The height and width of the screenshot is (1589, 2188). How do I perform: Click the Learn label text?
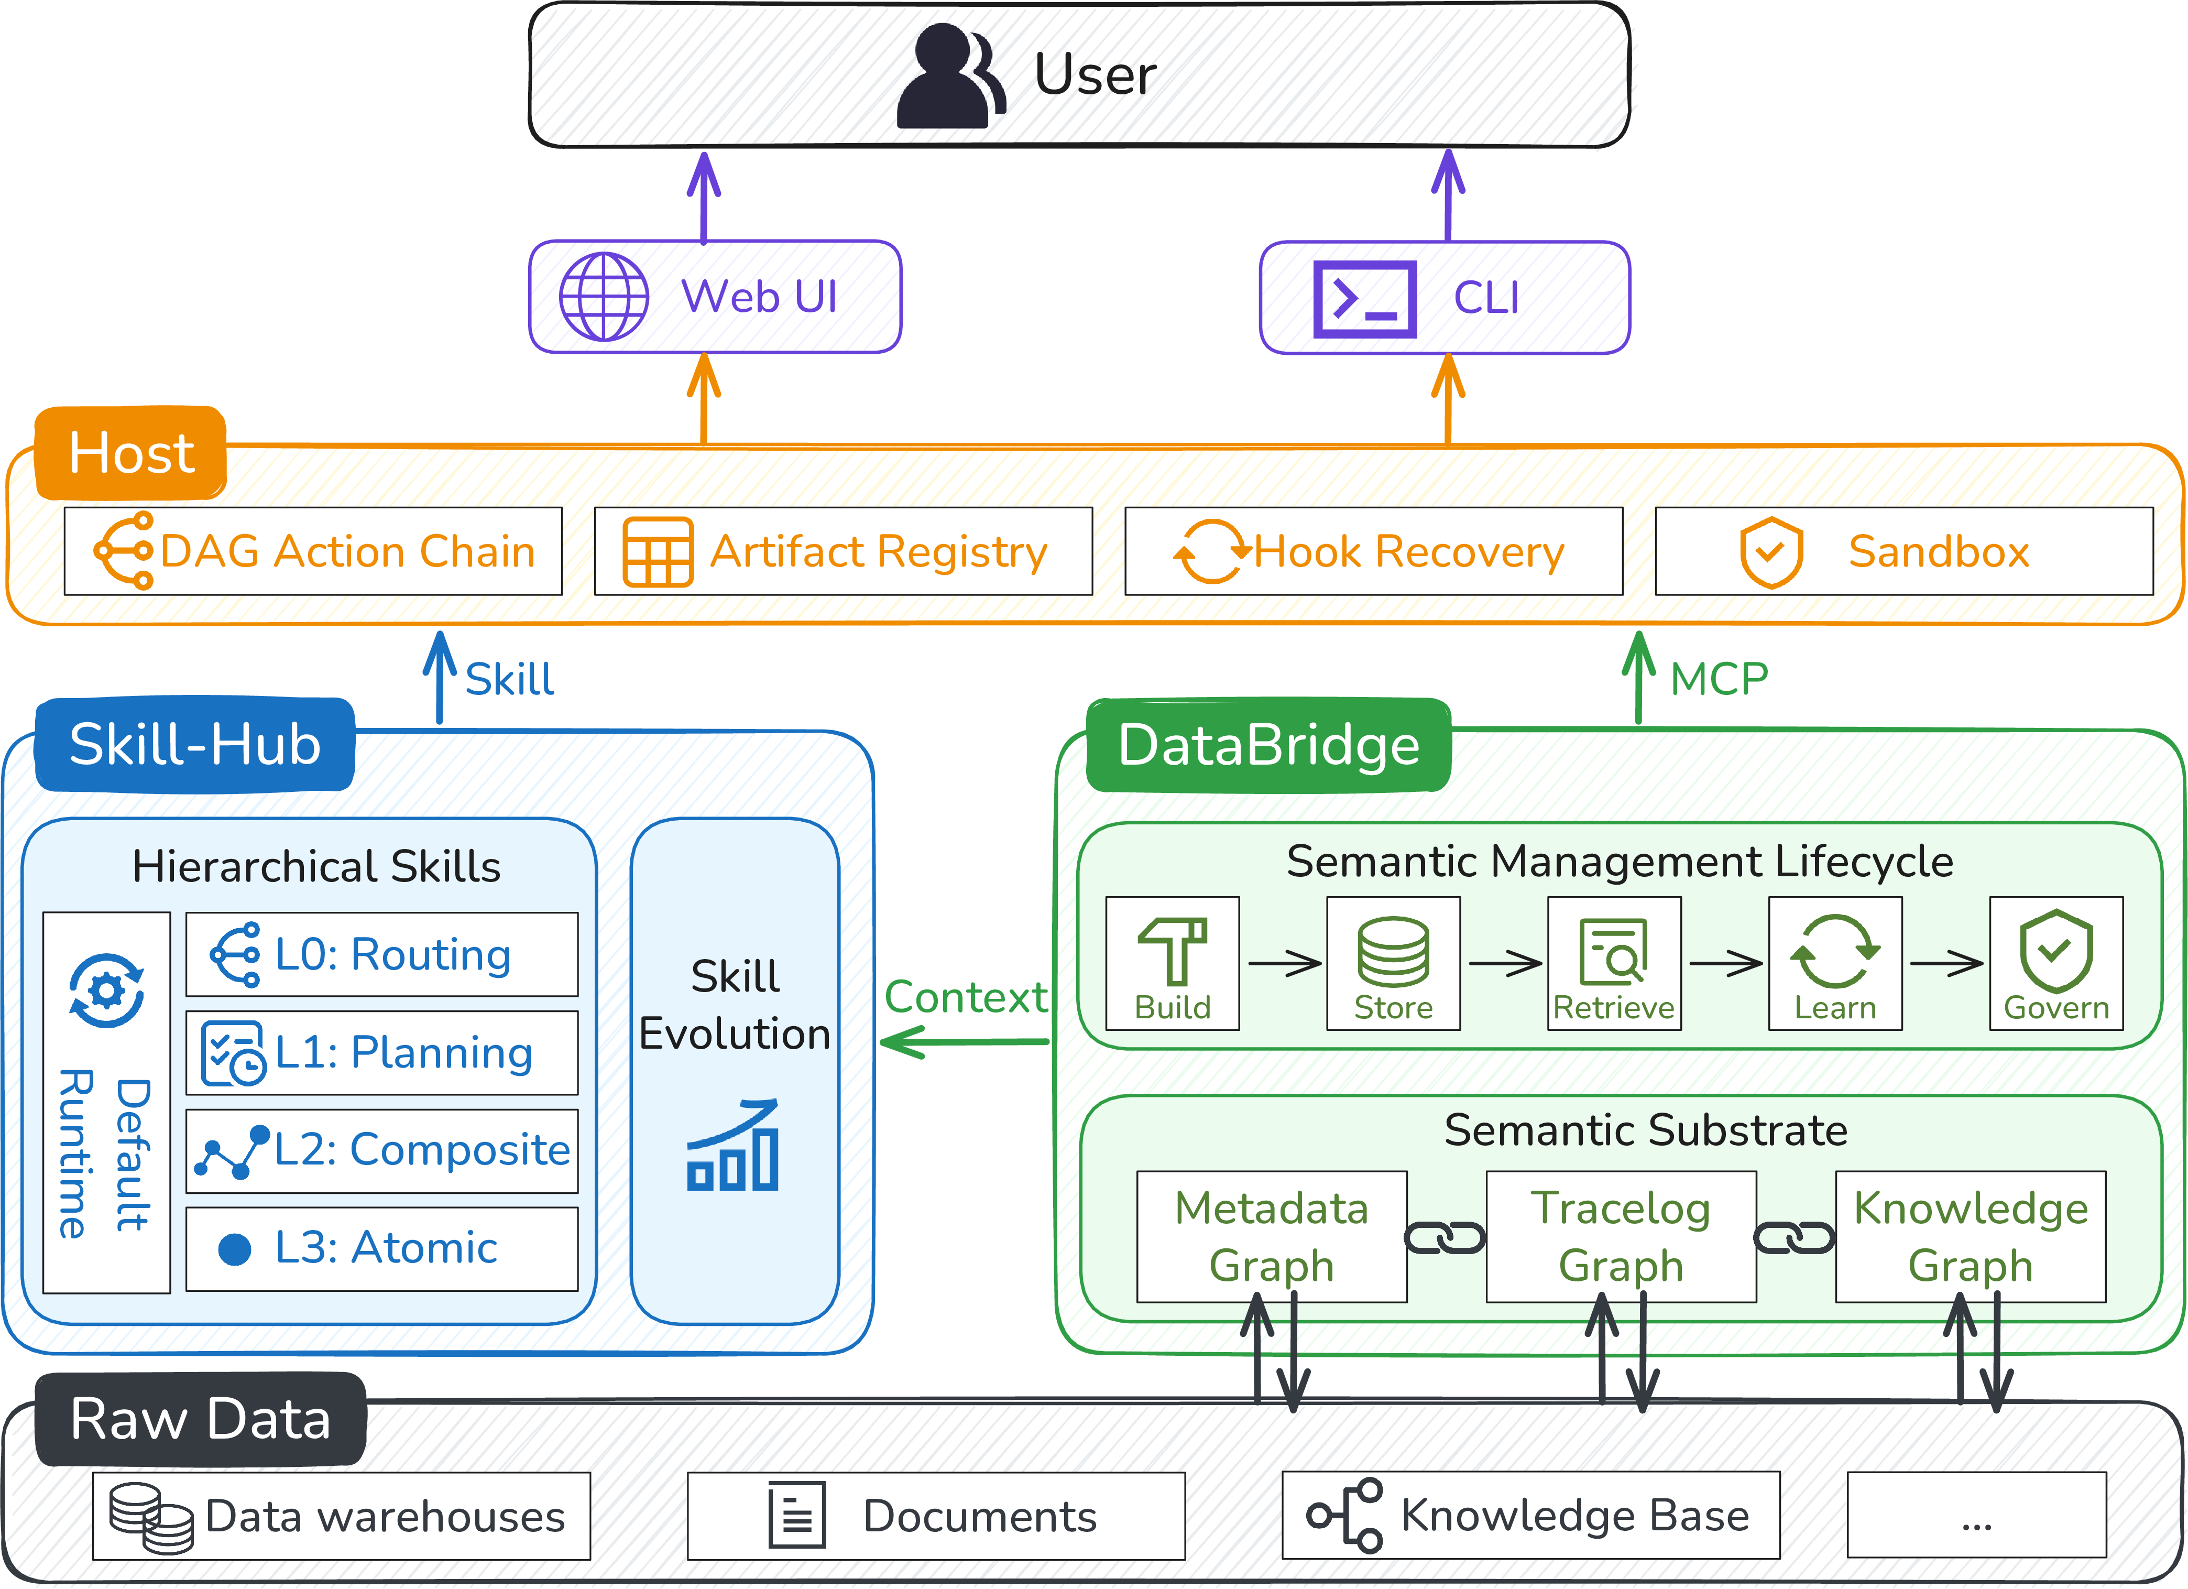point(1835,1008)
